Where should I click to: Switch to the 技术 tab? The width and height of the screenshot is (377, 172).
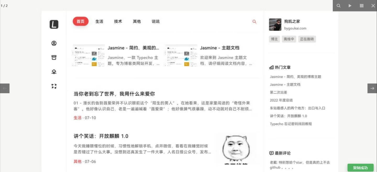118,21
